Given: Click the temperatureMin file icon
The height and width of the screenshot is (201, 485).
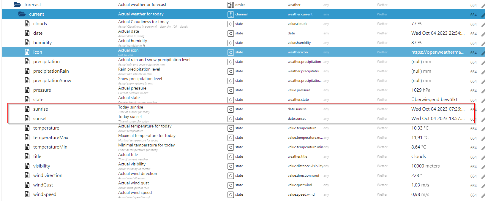Looking at the screenshot, I should 27,147.
